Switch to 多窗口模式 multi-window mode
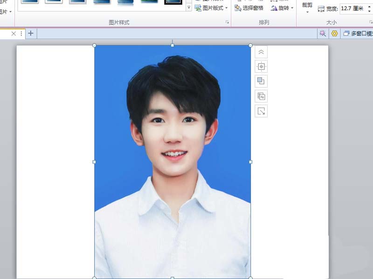Image resolution: width=373 pixels, height=279 pixels. (358, 33)
